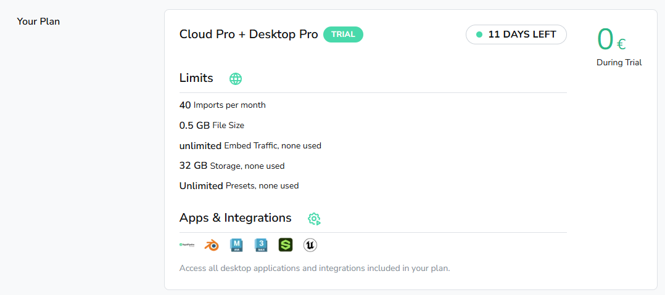This screenshot has height=295, width=665.
Task: Open the Unreal Engine integration icon
Action: (x=310, y=245)
